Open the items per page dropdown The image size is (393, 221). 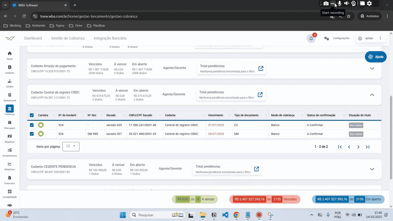coord(71,146)
